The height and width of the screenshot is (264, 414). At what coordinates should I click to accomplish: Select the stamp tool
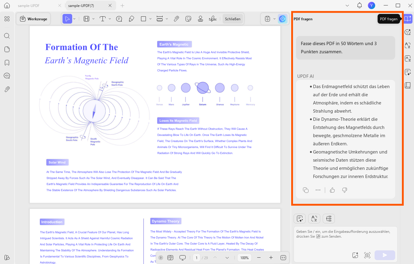coord(200,19)
